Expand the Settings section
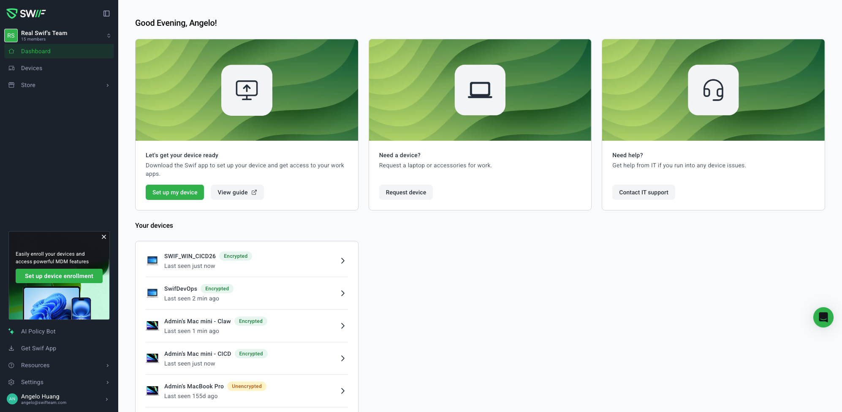Viewport: 842px width, 412px height. point(59,382)
